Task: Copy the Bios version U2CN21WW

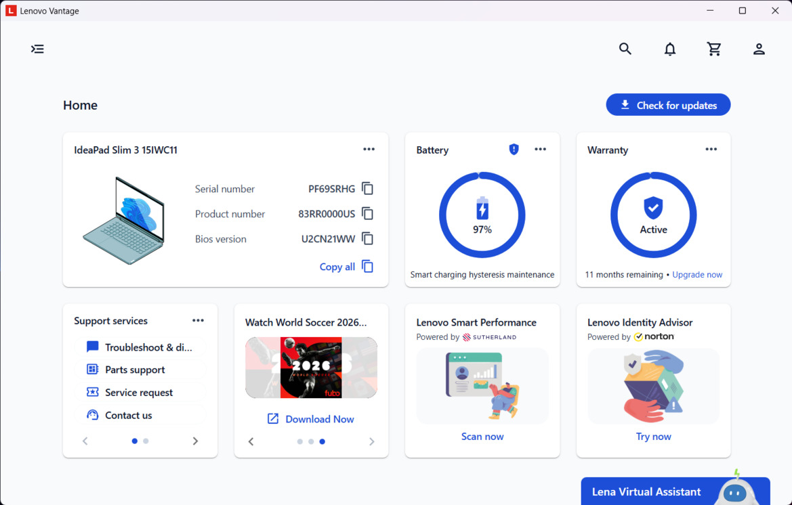Action: point(368,239)
